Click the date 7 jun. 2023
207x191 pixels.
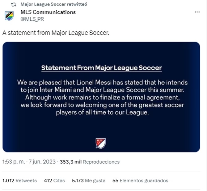click(42, 162)
